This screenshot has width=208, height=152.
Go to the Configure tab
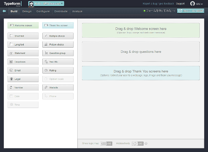pos(43,11)
